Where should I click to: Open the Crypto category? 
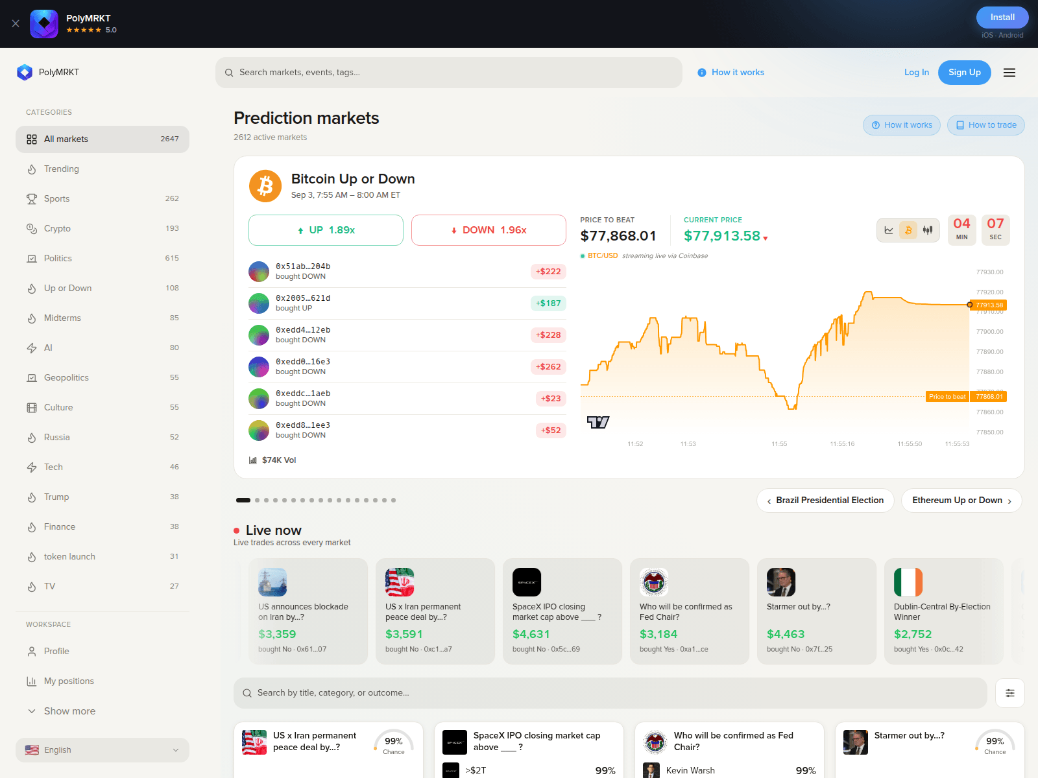click(x=103, y=229)
